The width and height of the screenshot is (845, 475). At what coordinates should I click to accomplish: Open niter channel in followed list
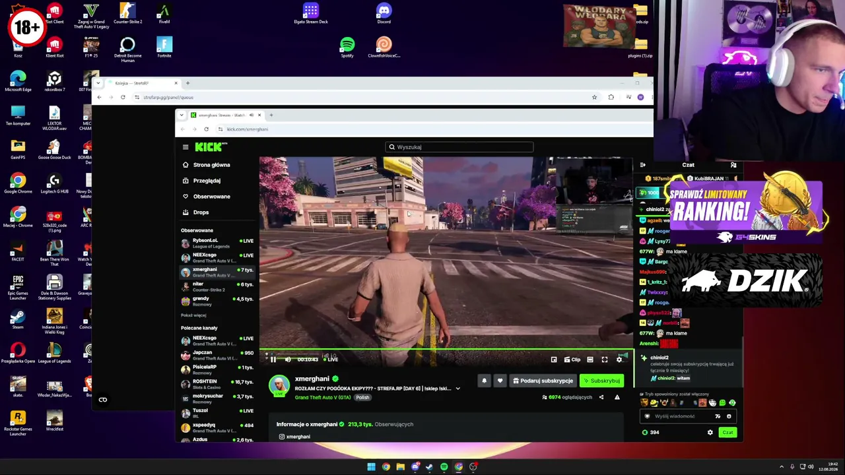point(217,286)
